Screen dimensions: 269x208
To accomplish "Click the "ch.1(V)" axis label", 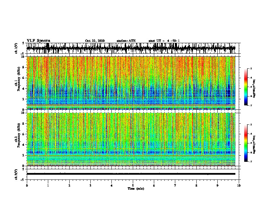I will pos(16,48).
